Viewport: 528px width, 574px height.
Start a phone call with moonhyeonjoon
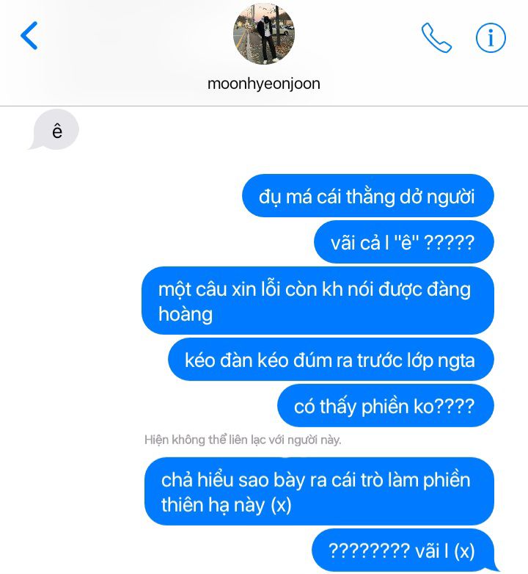point(436,37)
